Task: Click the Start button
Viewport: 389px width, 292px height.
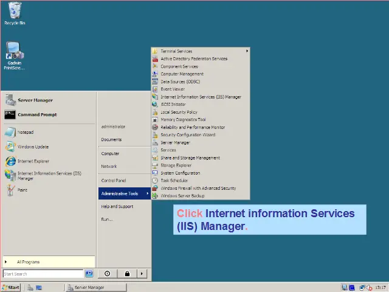Action: coord(11,287)
